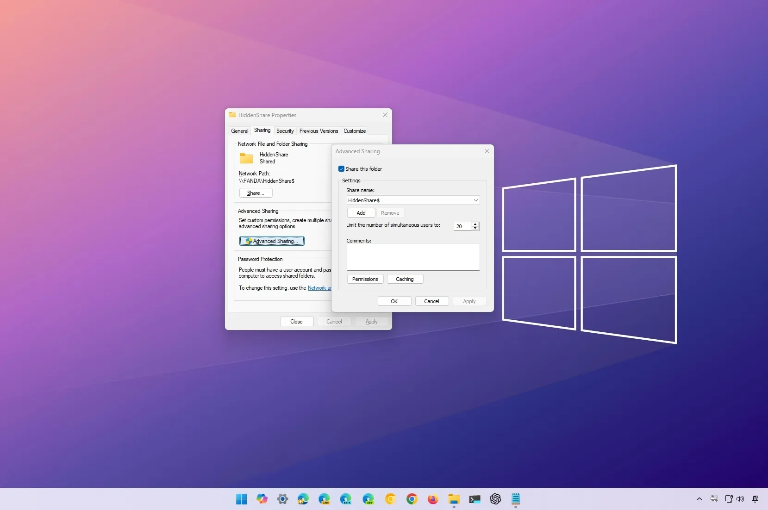This screenshot has height=510, width=768.
Task: Click the simultaneous users value field
Action: (462, 226)
